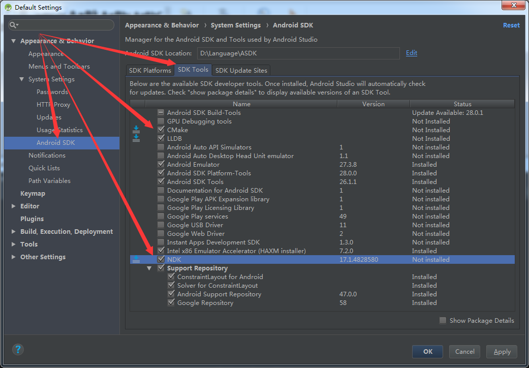Collapse the Support Repository group
Screen dimensions: 529x368
point(149,268)
